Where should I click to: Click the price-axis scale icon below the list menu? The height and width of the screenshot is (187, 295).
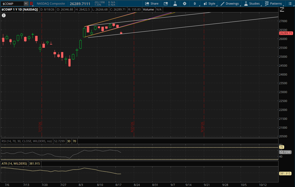pyautogui.click(x=282, y=9)
